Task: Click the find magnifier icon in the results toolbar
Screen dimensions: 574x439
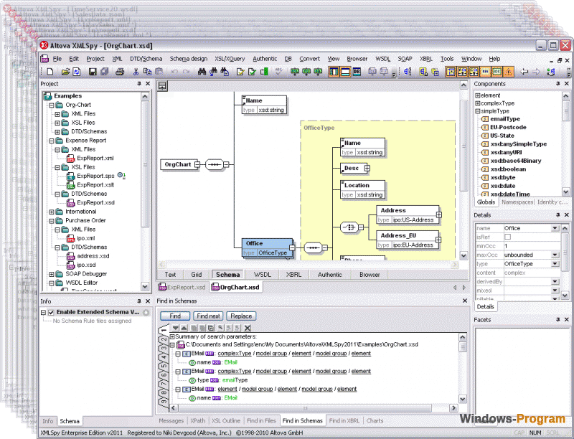Action: coord(220,328)
